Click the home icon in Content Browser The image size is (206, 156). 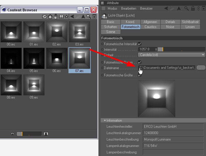pyautogui.click(x=50, y=17)
